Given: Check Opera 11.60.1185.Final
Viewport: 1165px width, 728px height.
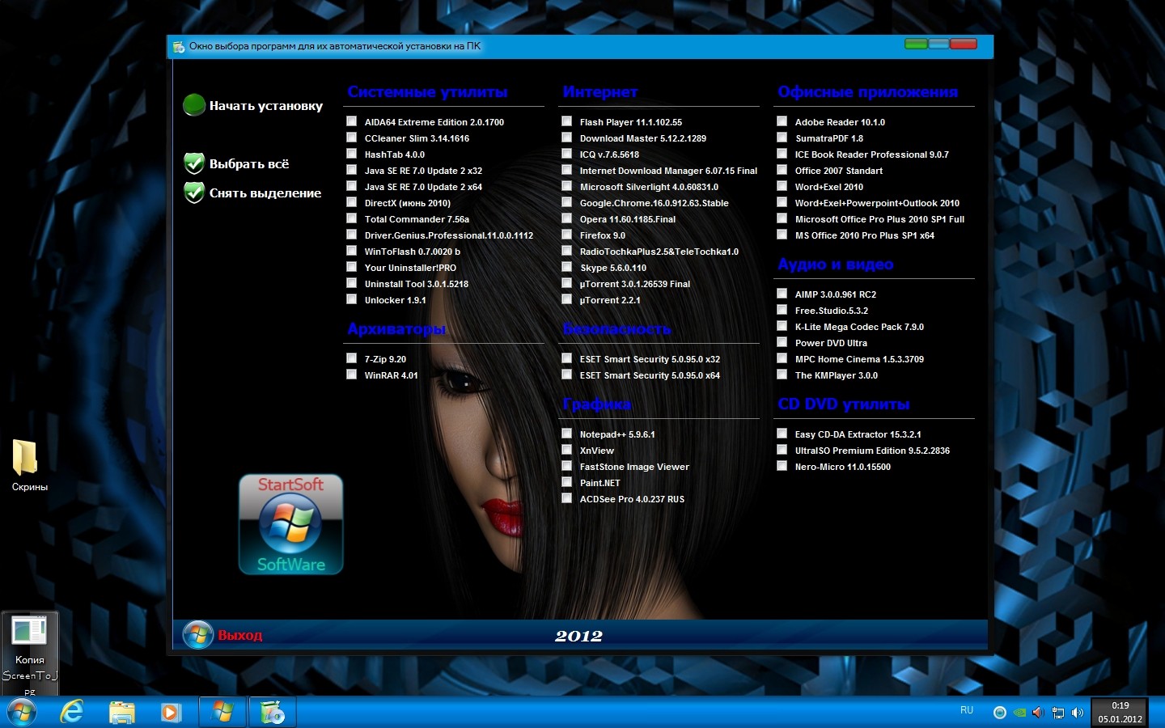Looking at the screenshot, I should 567,218.
